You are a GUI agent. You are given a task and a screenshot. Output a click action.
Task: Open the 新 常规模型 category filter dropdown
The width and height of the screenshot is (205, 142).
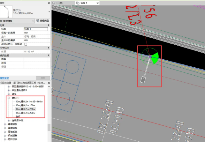point(33,21)
